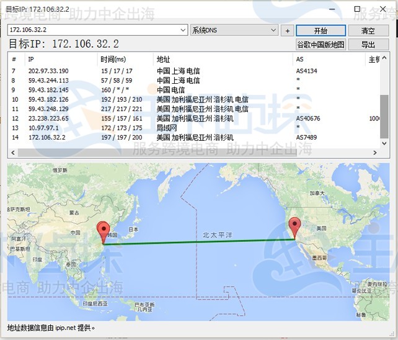Click the red map marker over China

(104, 230)
